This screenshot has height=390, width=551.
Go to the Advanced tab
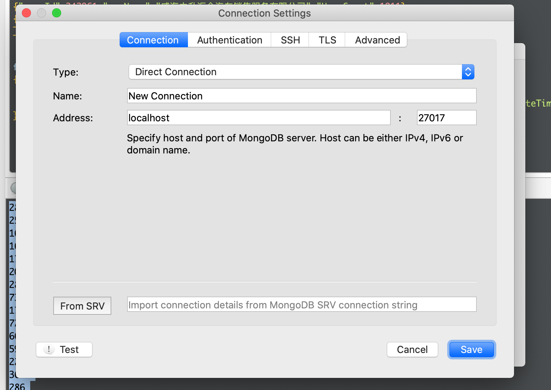377,40
